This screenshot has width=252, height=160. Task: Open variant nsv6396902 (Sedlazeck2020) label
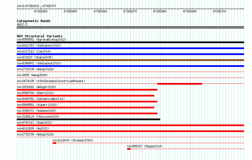[x=39, y=63]
